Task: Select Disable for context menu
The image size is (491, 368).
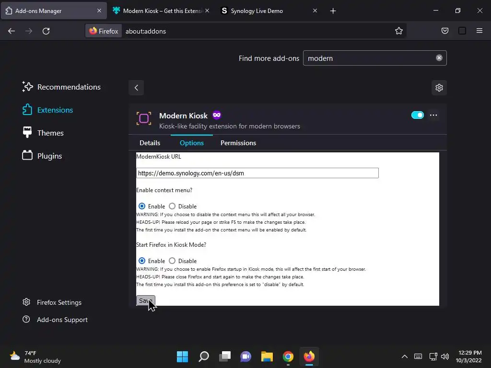Action: coord(172,206)
